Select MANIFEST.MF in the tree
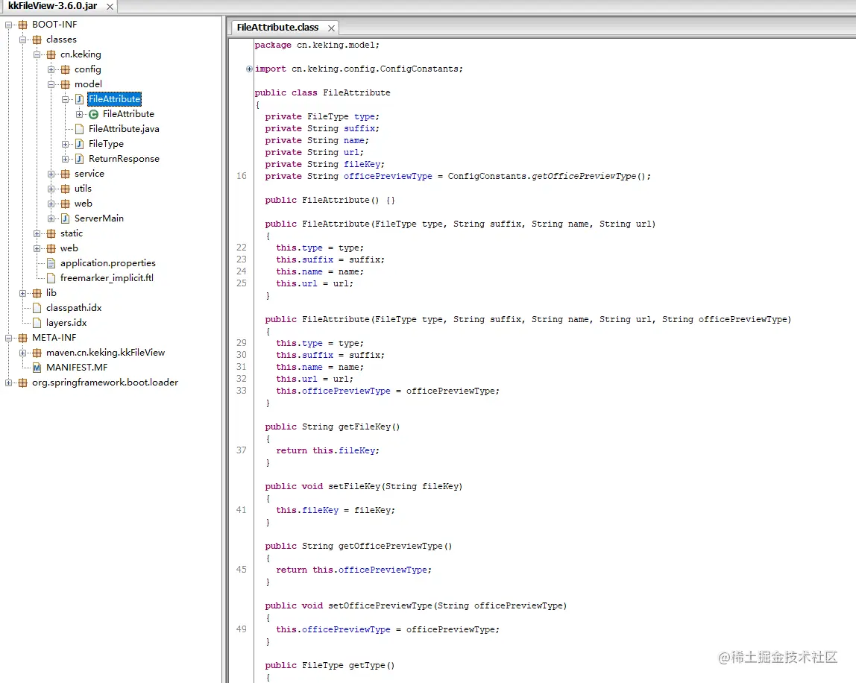 pos(77,368)
